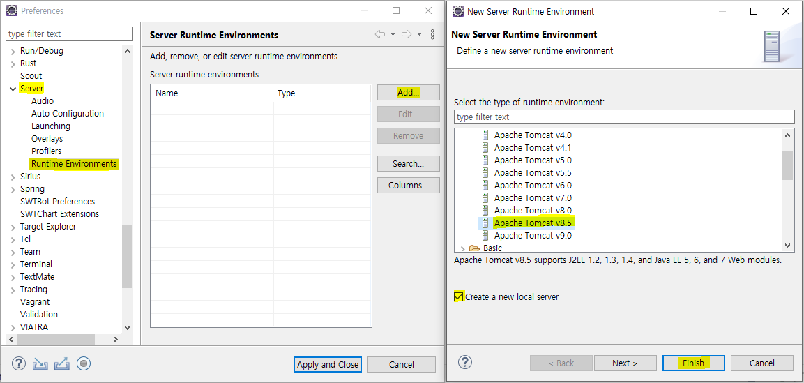Viewport: 804px width, 383px height.
Task: Expand the Target Explorer node
Action: pos(13,227)
